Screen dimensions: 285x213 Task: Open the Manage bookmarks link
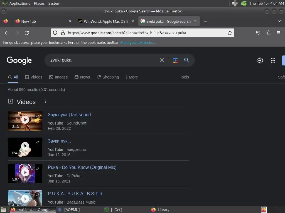pos(138,42)
